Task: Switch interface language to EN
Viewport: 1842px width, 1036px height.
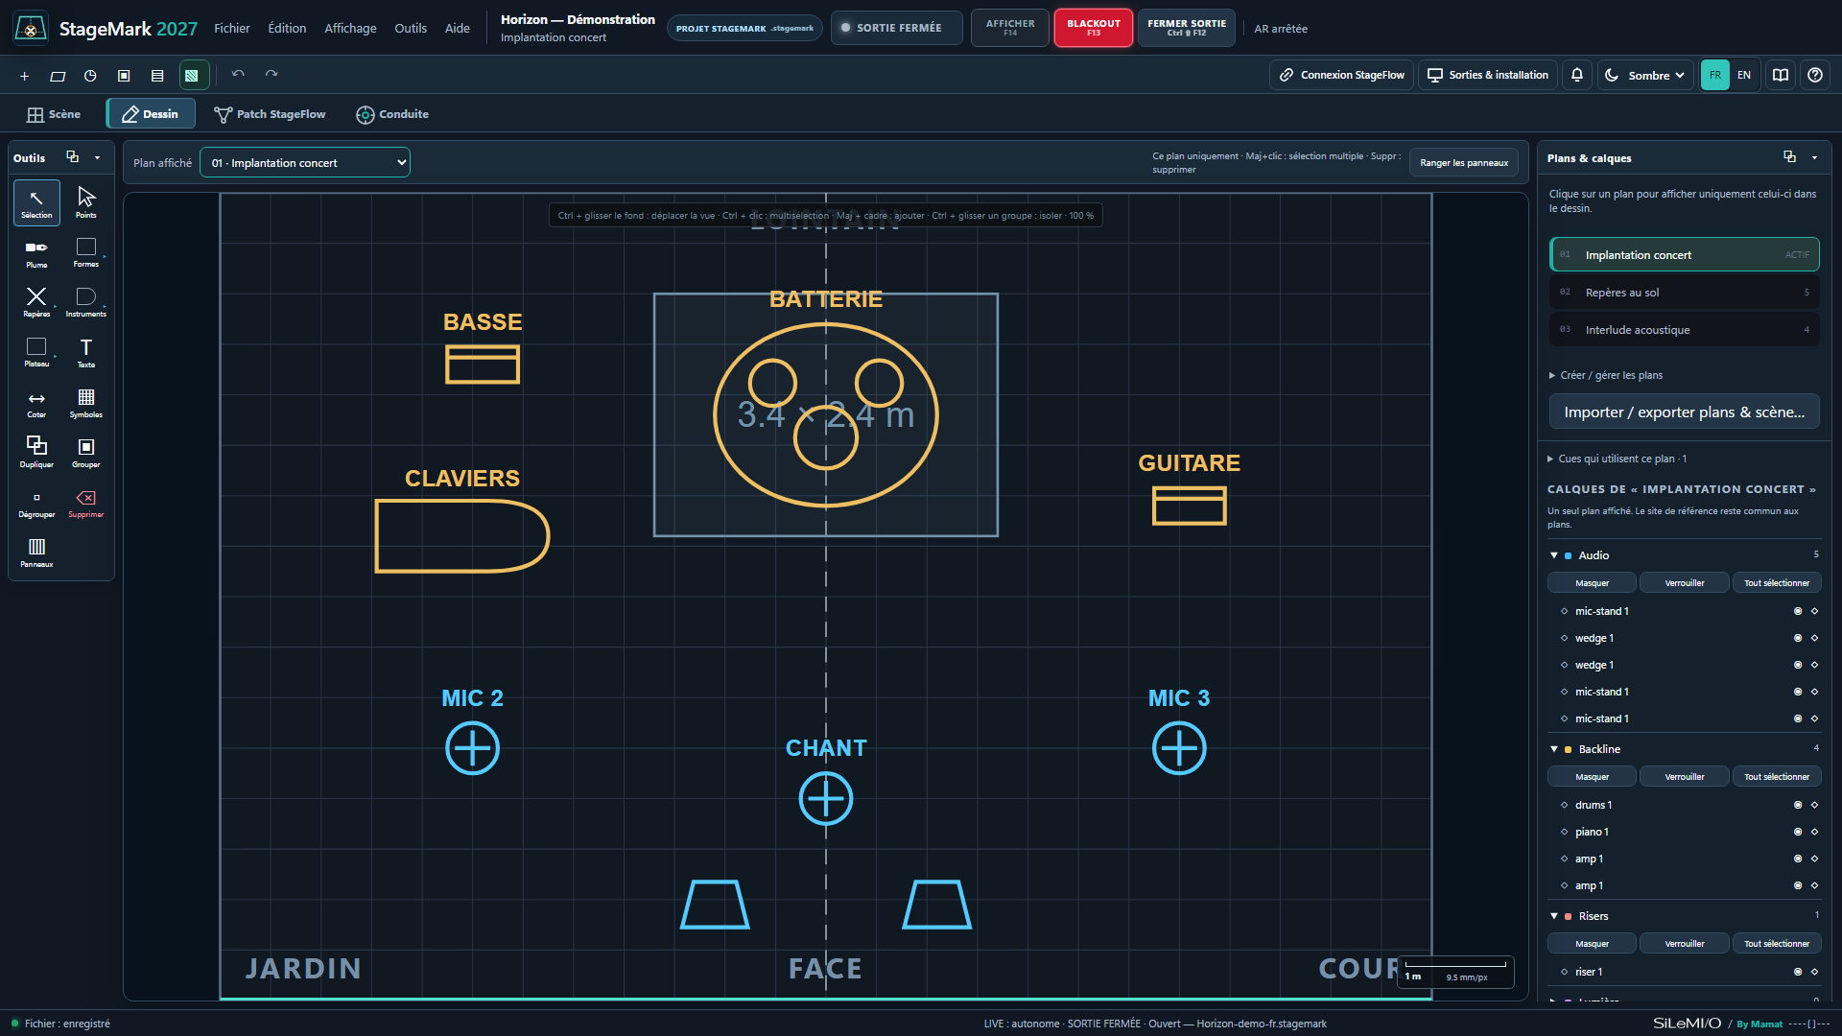Action: coord(1744,75)
